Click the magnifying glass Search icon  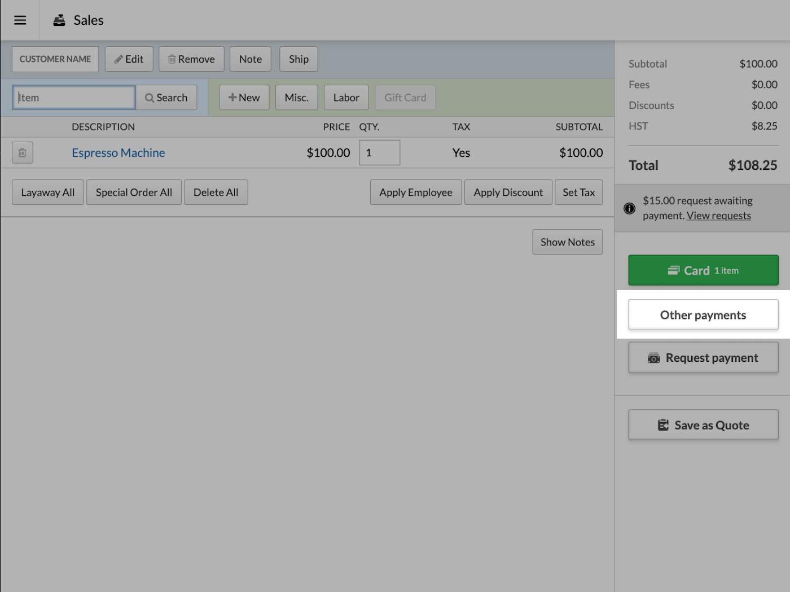[150, 97]
